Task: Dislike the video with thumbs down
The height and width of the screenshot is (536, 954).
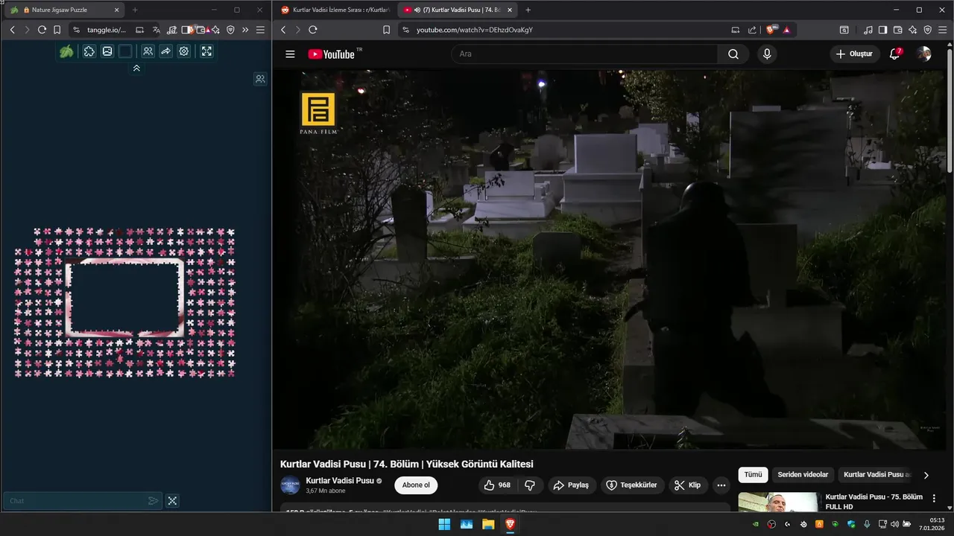Action: pos(530,485)
